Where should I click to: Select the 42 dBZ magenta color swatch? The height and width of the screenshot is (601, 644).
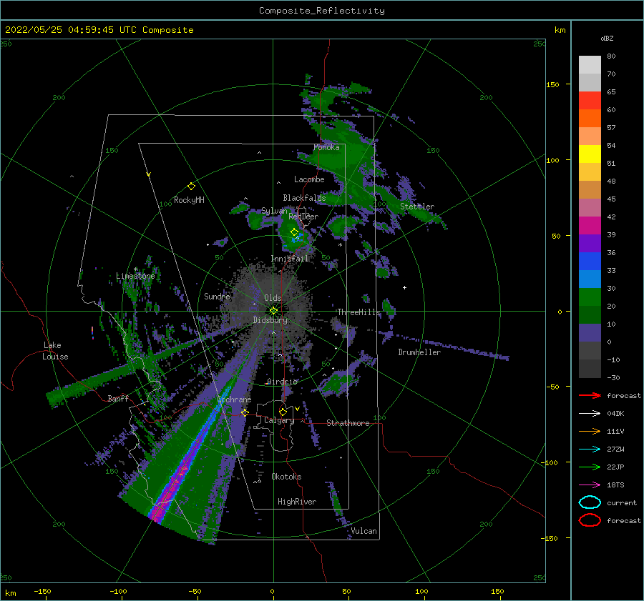(x=590, y=226)
